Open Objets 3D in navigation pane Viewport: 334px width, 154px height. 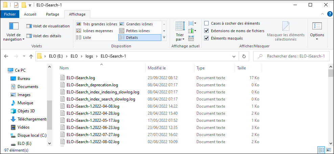click(23, 111)
